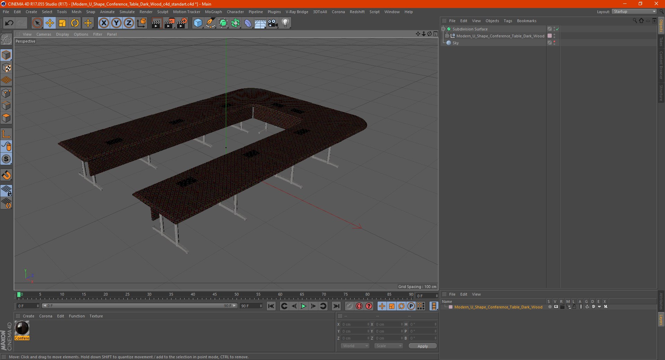Click X position input field
The image size is (665, 360).
[355, 324]
